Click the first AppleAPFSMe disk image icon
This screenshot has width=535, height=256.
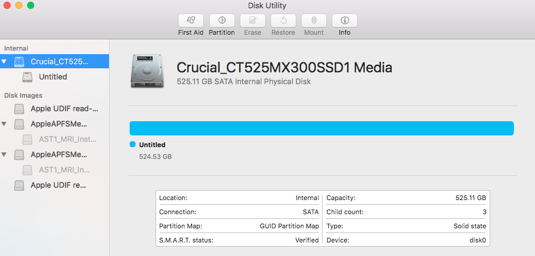pos(19,124)
